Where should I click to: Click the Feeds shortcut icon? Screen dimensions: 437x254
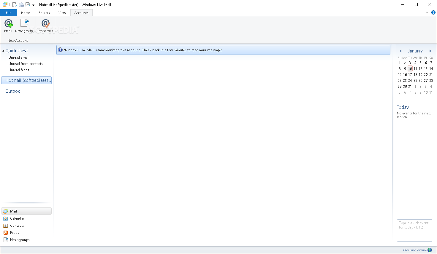tap(6, 233)
